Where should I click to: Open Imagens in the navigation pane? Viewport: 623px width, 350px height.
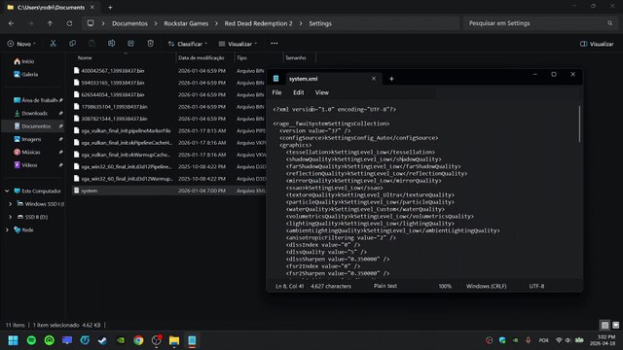point(31,139)
